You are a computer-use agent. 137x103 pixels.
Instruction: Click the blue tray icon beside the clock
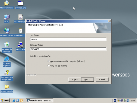128,101
